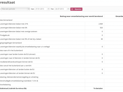Focus the Van date field 27-01-2013
123x92 pixels.
pos(41,9)
